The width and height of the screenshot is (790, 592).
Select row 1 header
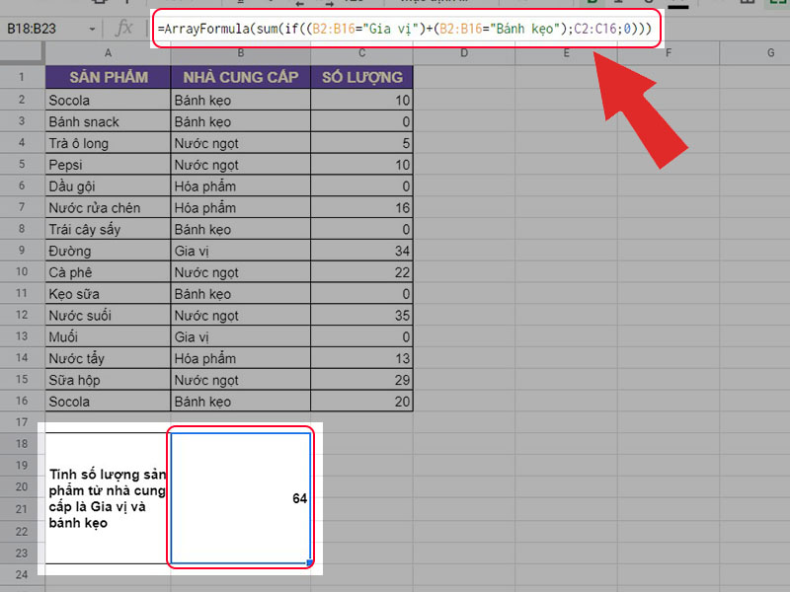[x=21, y=77]
